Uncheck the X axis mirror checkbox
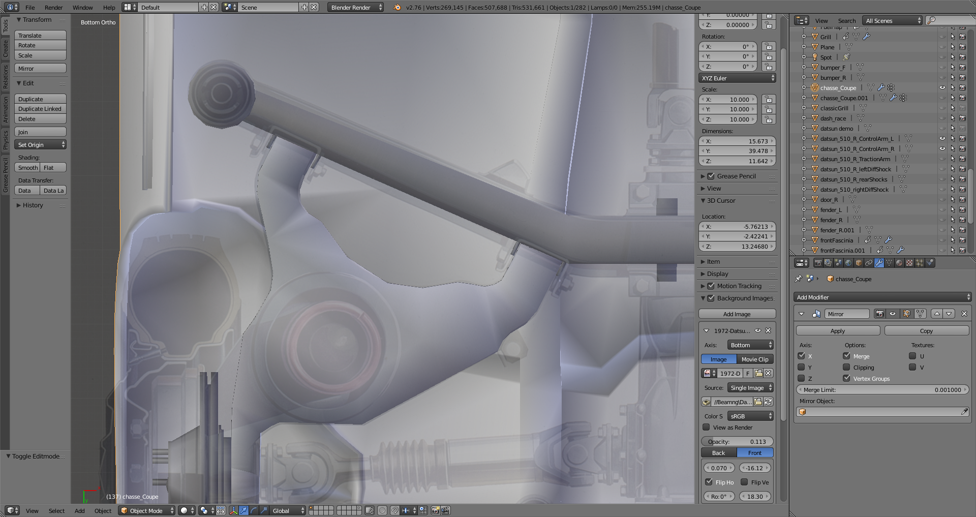 coord(802,356)
